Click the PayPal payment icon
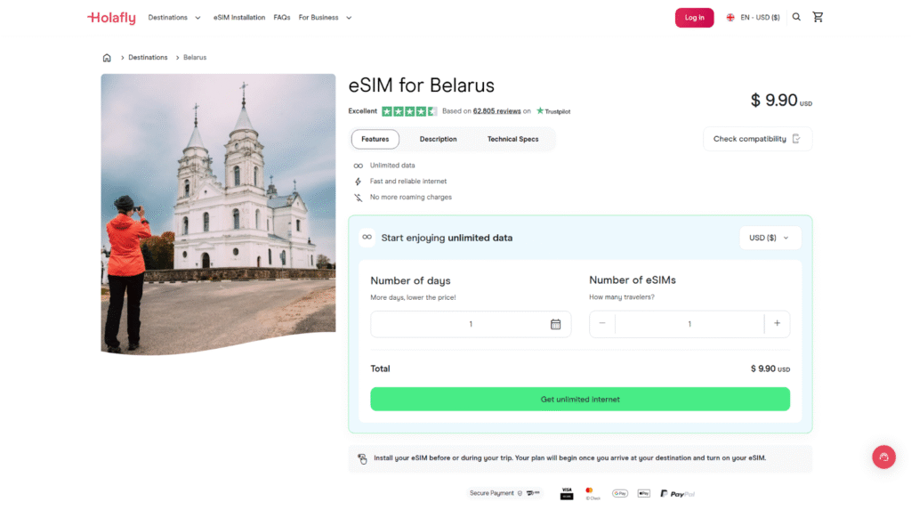 [x=676, y=492]
